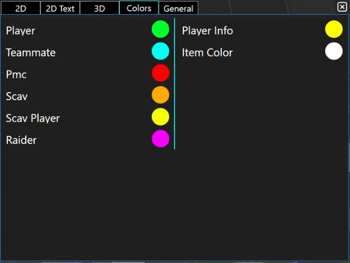
Task: Click the 'Player' label
Action: click(20, 31)
